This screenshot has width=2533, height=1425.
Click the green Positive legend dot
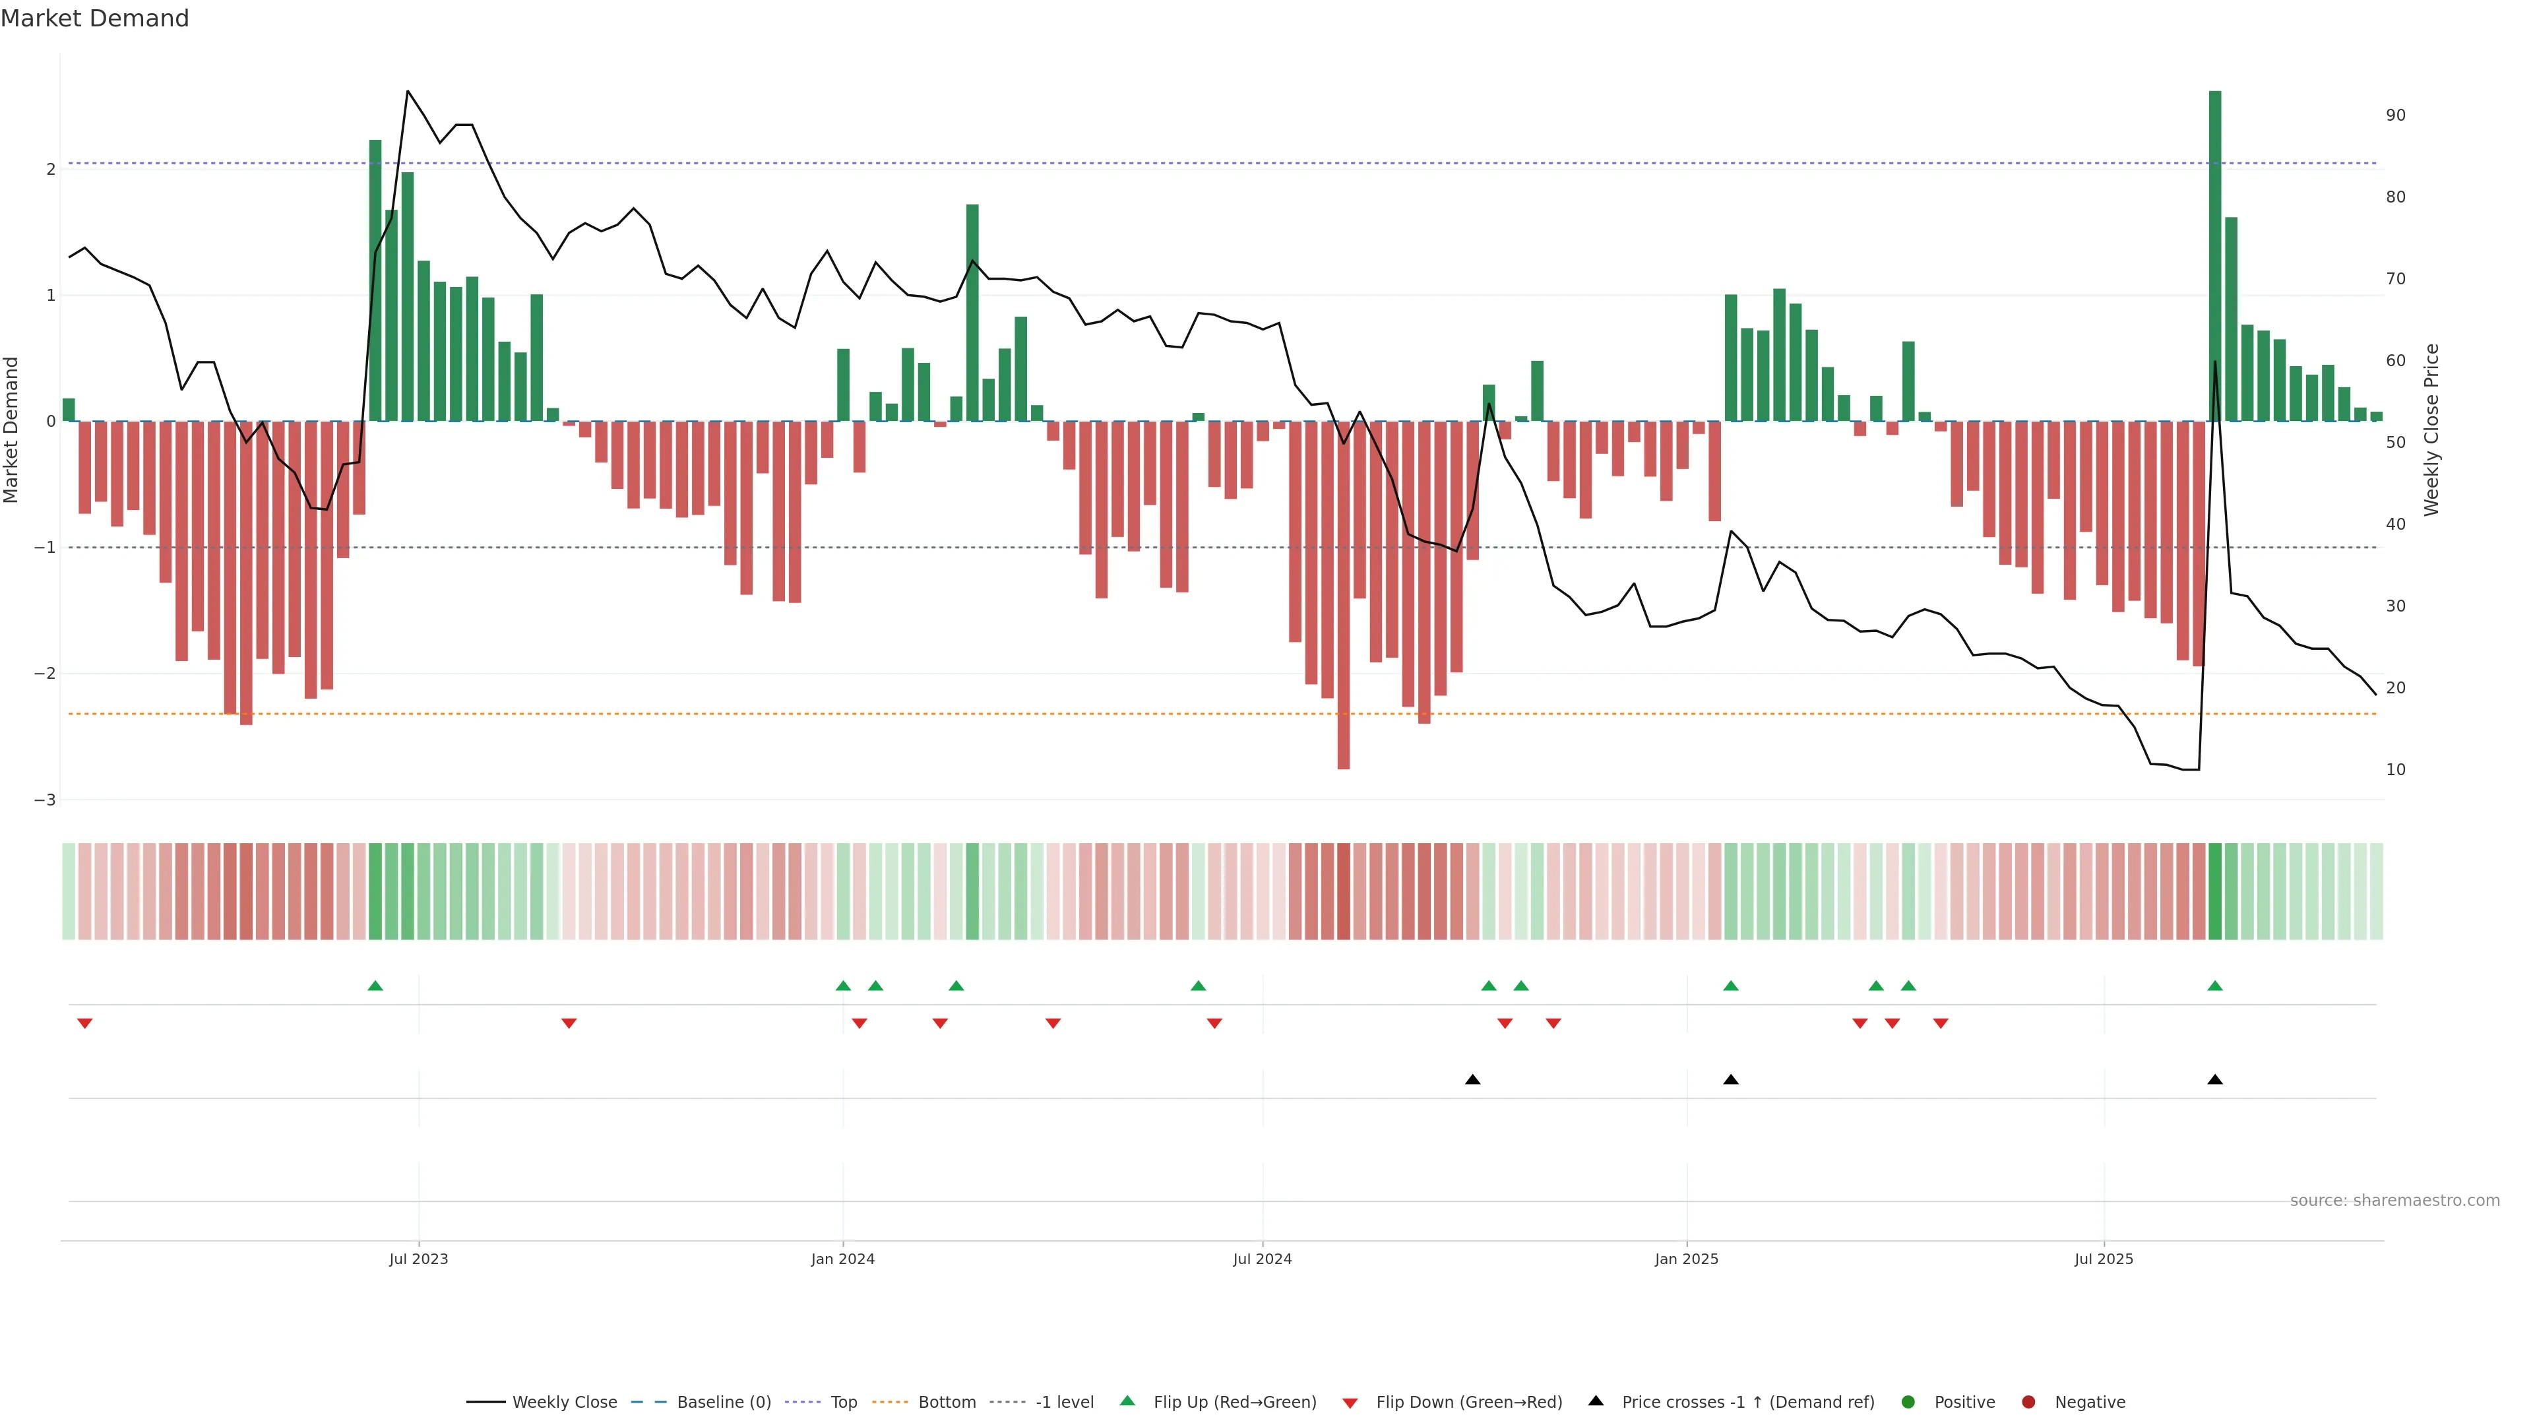(1908, 1403)
